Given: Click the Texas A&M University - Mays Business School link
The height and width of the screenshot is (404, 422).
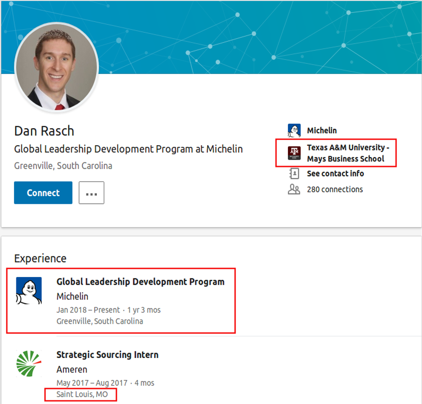Looking at the screenshot, I should [348, 153].
